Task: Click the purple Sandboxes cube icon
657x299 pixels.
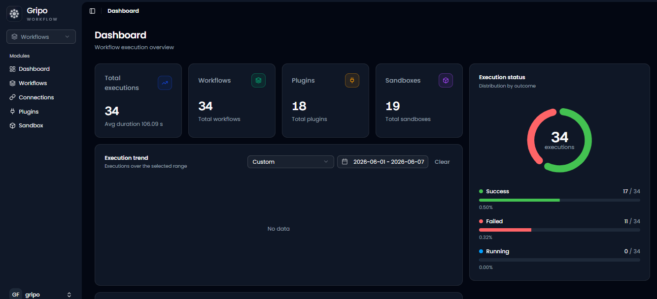Action: [446, 81]
